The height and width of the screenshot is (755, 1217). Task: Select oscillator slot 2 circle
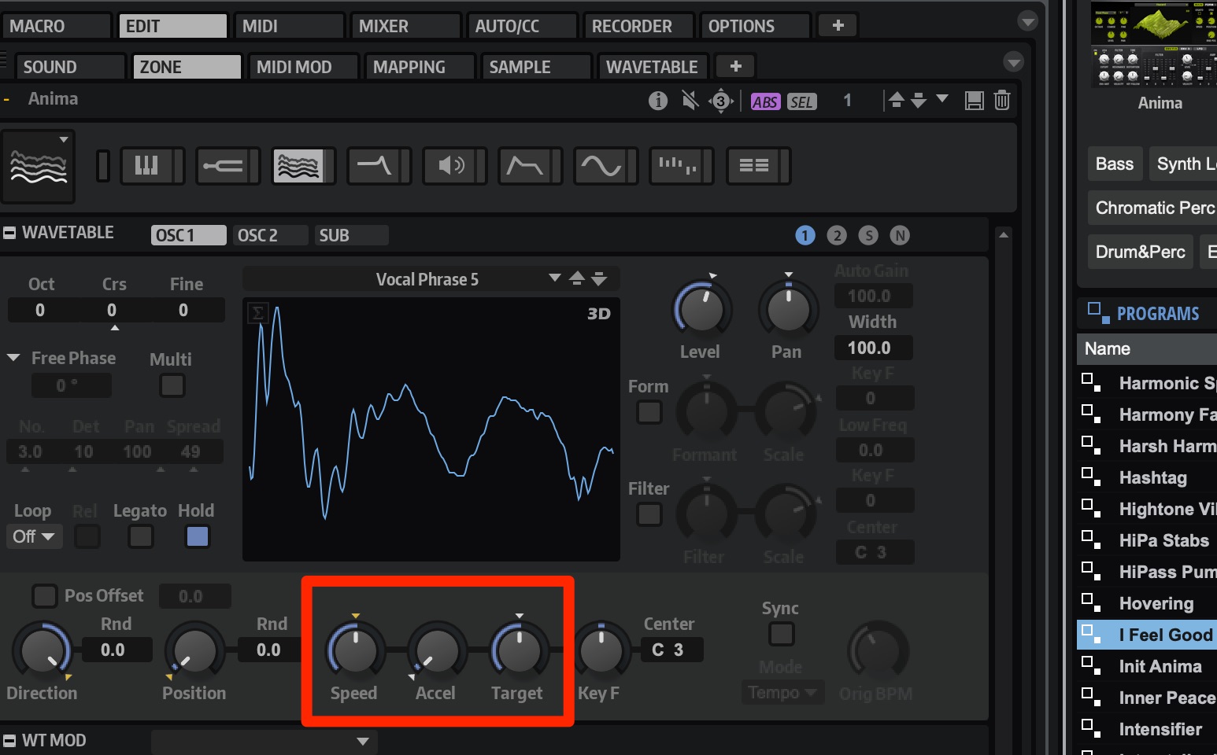click(837, 235)
